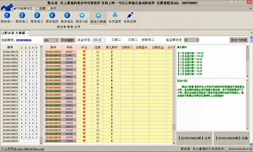
Task: Click the 阻击选二 toolbar icon
Action: [x=22, y=16]
